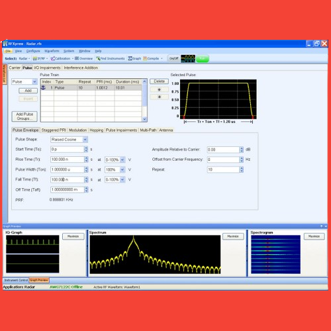Open the Graph toolbar item
This screenshot has height=331, width=331.
[x=134, y=58]
